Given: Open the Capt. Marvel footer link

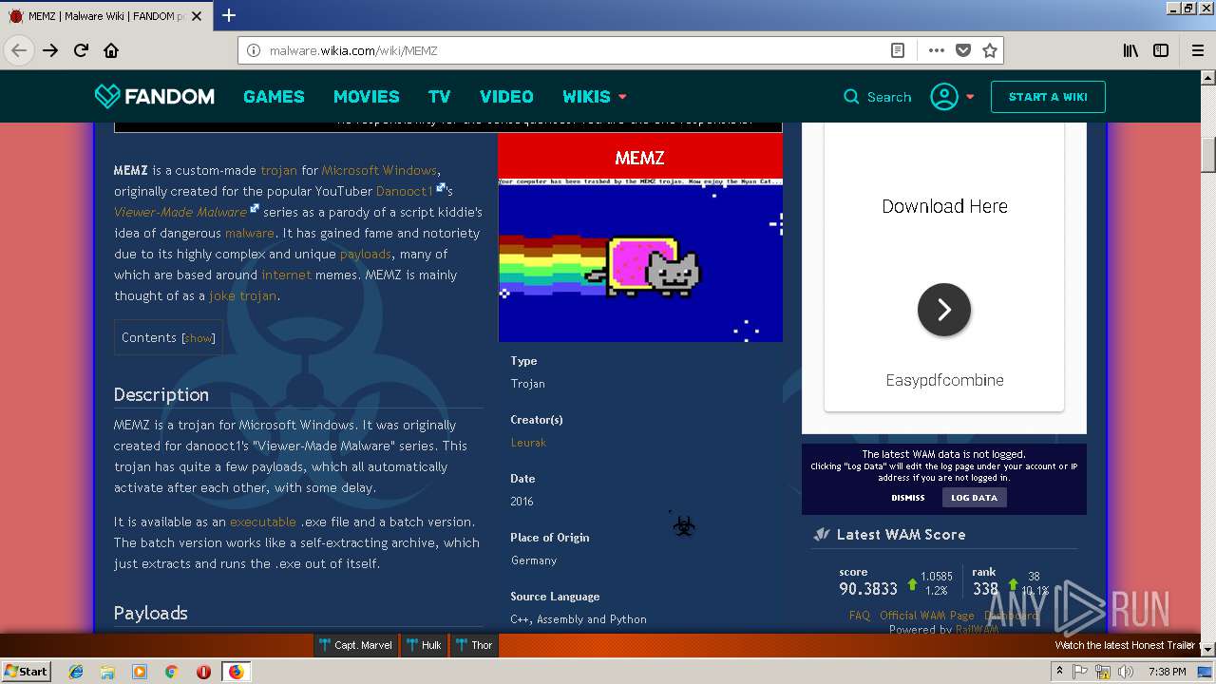Looking at the screenshot, I should [x=356, y=645].
